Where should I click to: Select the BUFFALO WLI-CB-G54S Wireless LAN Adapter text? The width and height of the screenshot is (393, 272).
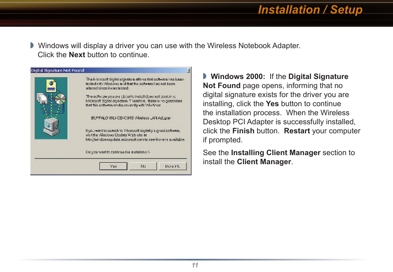click(131, 118)
